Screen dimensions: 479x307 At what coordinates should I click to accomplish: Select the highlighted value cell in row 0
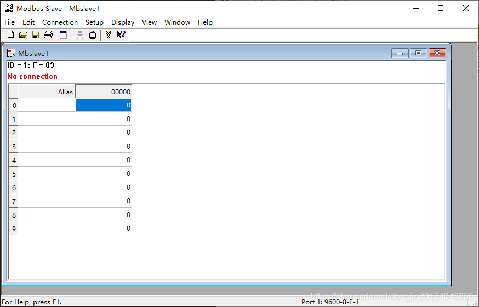[103, 105]
